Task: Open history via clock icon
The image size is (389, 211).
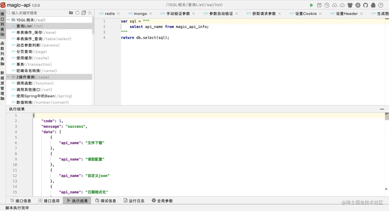Action: tap(327, 5)
